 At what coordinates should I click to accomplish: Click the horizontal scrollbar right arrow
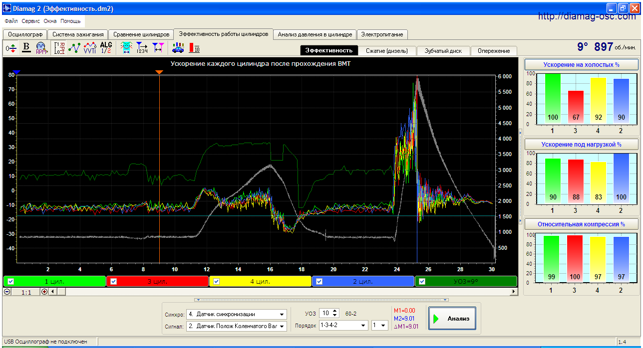(x=514, y=292)
